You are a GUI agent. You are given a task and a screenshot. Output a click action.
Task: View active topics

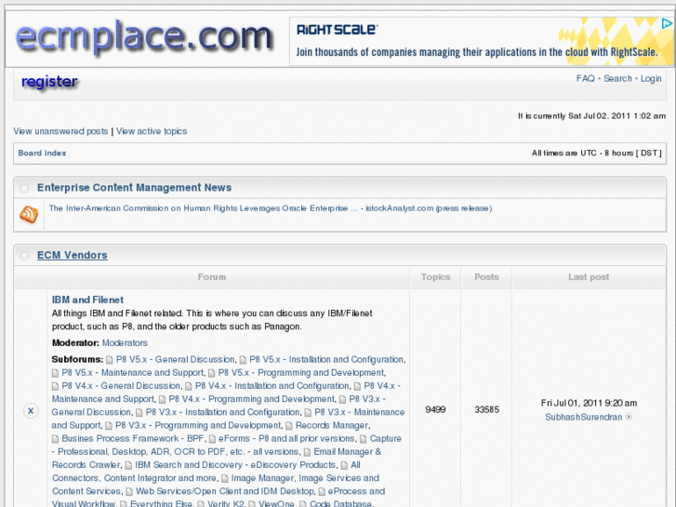[x=152, y=131]
